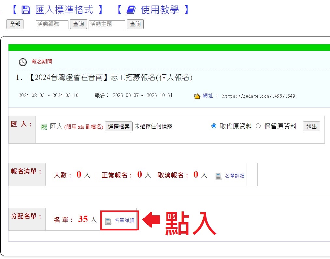Image resolution: width=330 pixels, height=259 pixels.
Task: Choose the 保留原資料 radio option
Action: [x=258, y=126]
